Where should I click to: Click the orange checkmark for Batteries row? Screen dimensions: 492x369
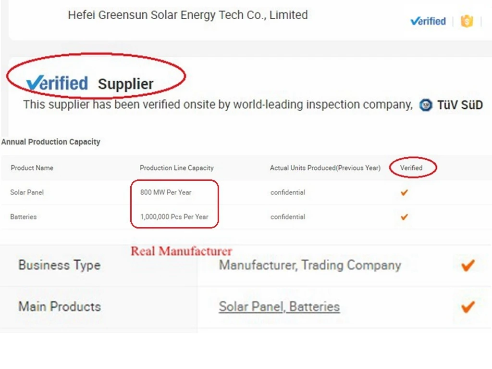pos(404,217)
